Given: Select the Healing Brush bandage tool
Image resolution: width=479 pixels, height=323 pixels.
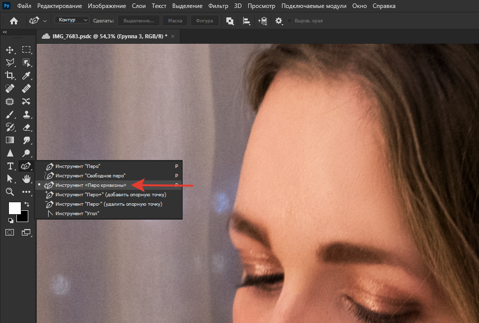Looking at the screenshot, I should (x=26, y=88).
